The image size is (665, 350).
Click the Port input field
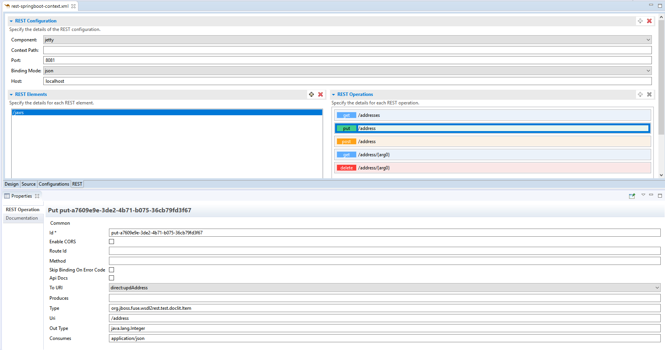[x=347, y=60]
